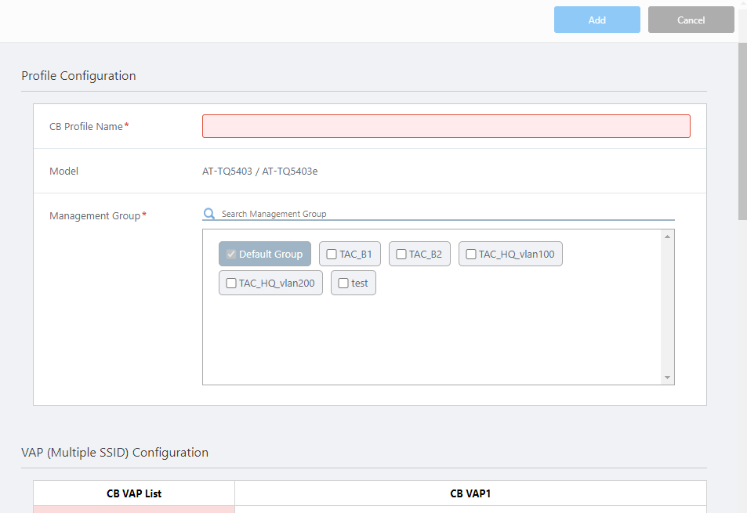This screenshot has height=513, width=747.
Task: Click the up arrow in group list scrollbar
Action: click(x=667, y=237)
